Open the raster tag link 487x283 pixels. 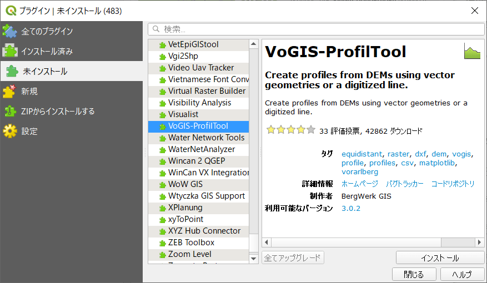(399, 154)
